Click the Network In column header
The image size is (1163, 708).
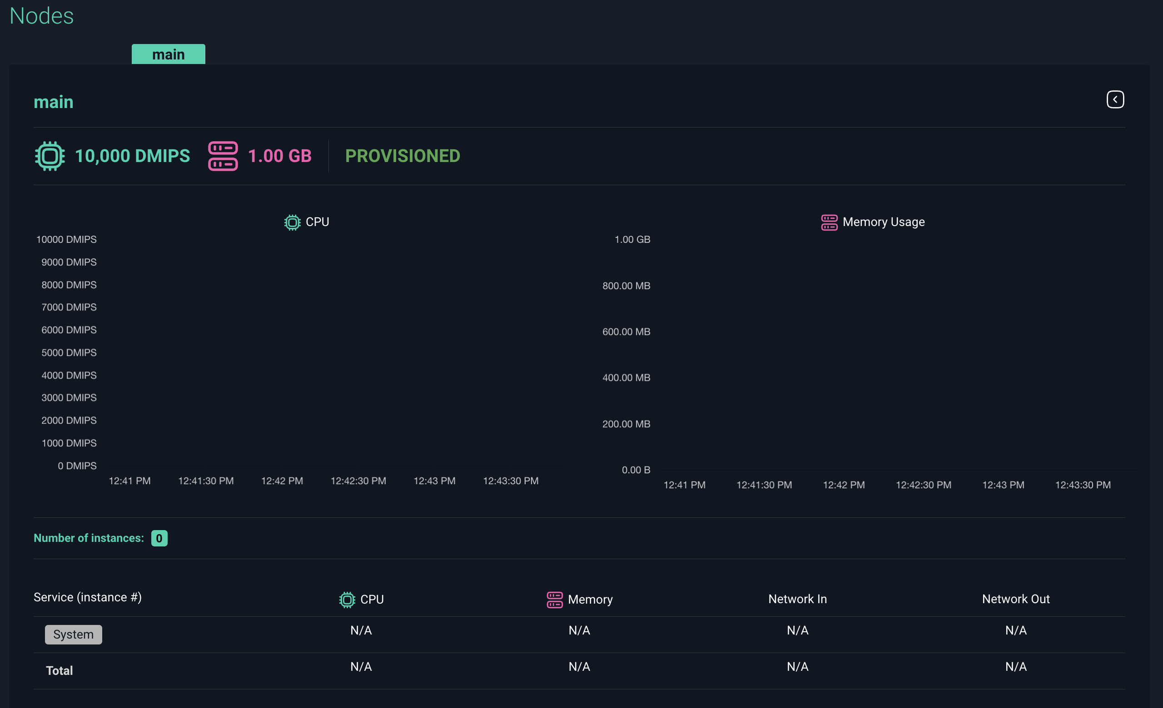click(797, 599)
